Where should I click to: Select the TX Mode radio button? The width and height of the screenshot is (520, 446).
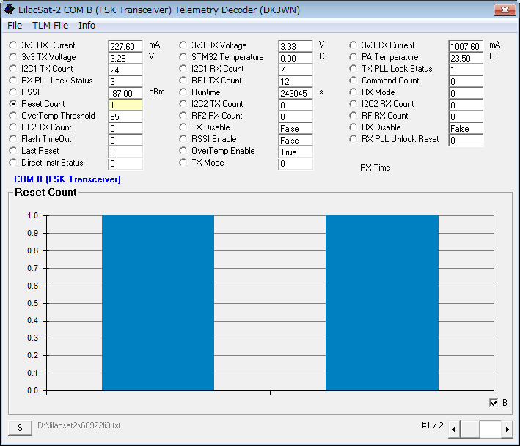click(x=183, y=163)
